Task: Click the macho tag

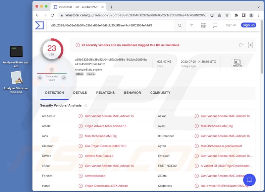Action: click(x=91, y=74)
